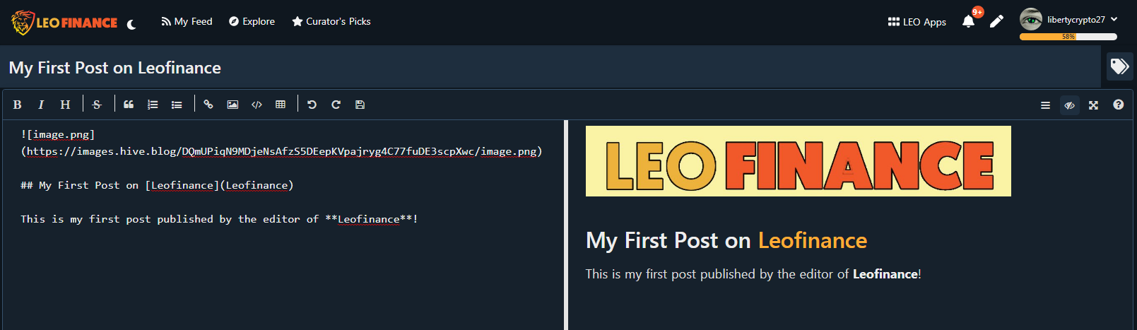Open the LEO Apps menu
Image resolution: width=1137 pixels, height=330 pixels.
(x=917, y=22)
